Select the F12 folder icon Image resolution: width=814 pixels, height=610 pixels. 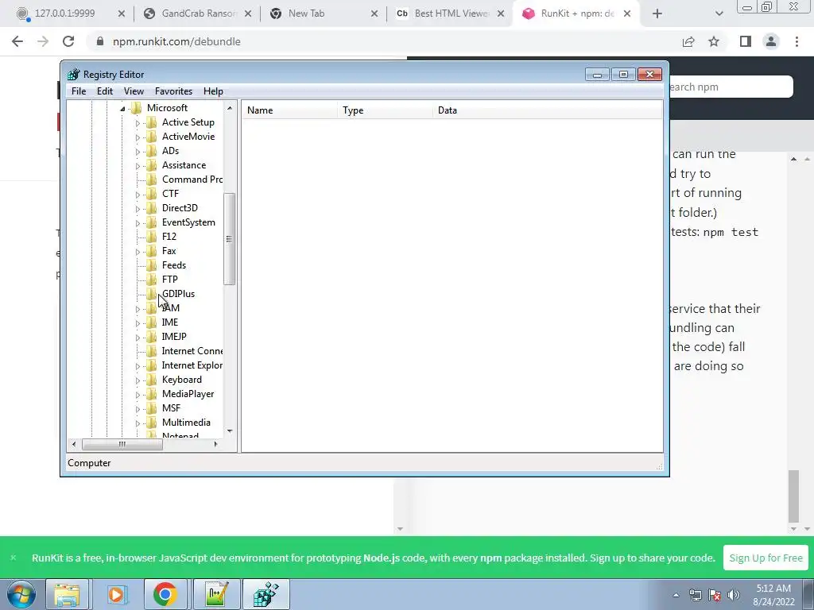point(152,237)
